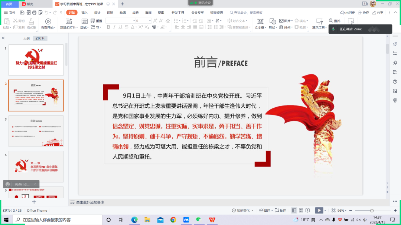Click the 分享 share button

pyautogui.click(x=378, y=13)
